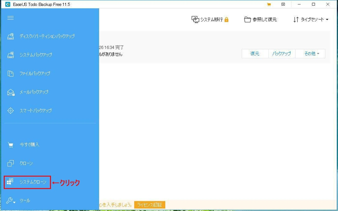Click the File backup documents icon

tap(11, 73)
